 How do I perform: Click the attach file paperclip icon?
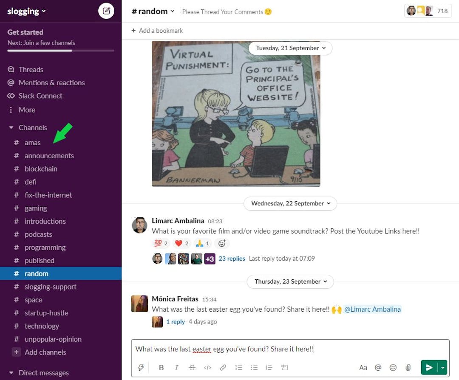pyautogui.click(x=408, y=367)
